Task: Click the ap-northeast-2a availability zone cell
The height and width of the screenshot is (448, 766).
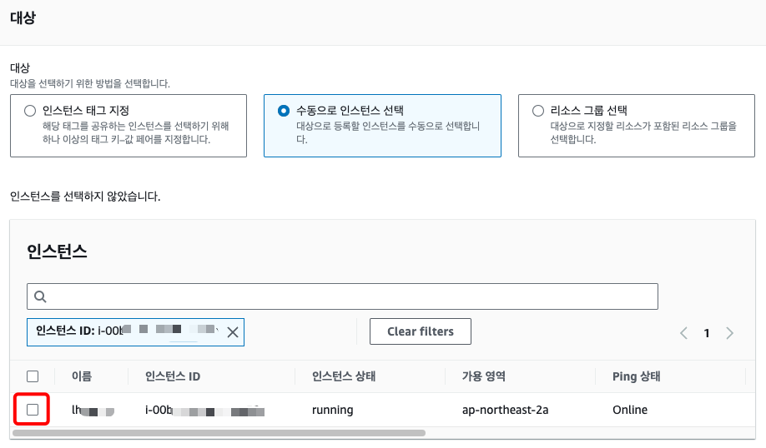Action: pyautogui.click(x=505, y=410)
